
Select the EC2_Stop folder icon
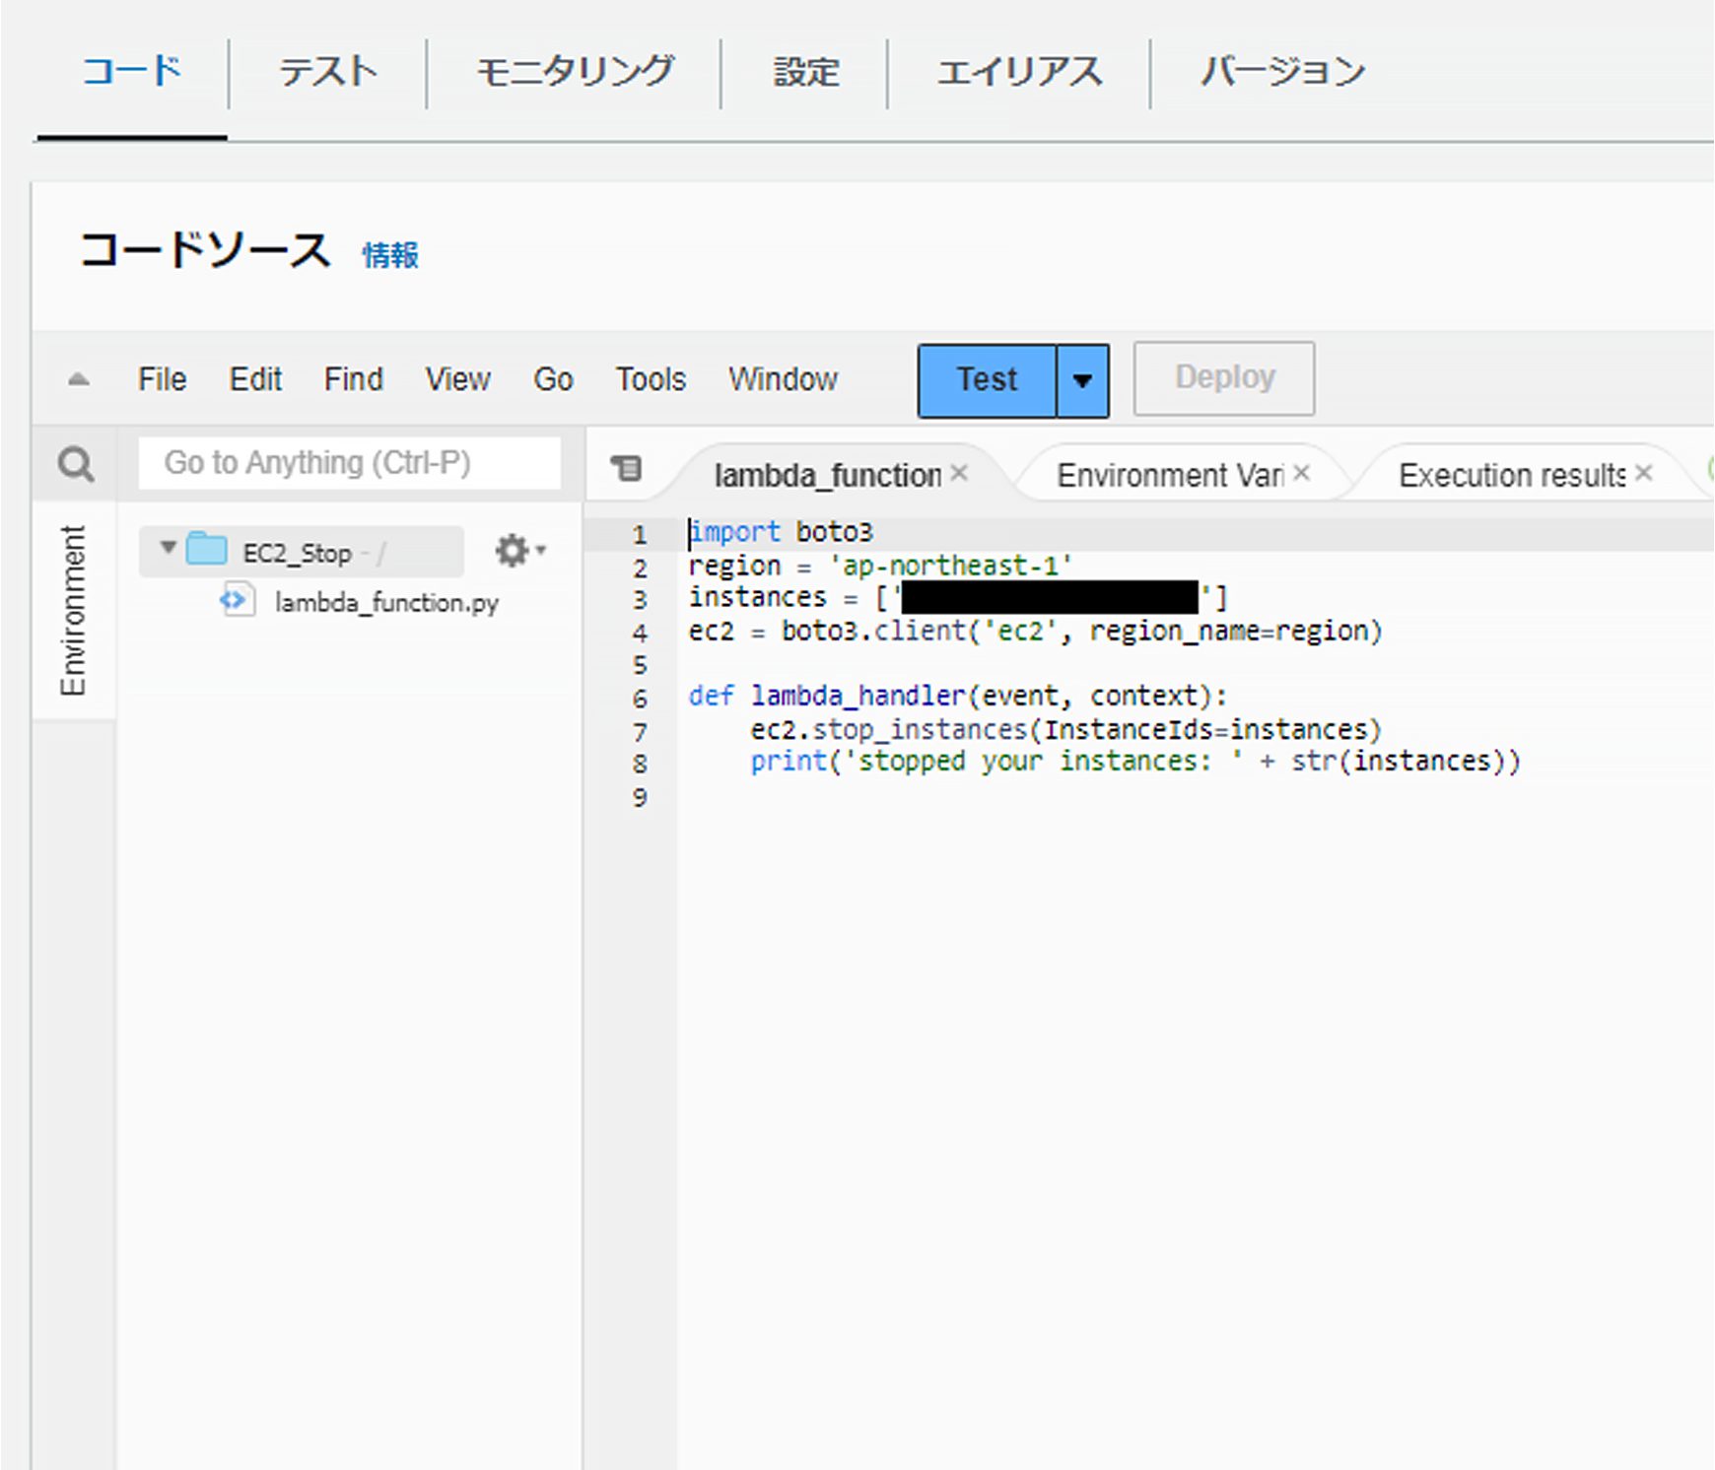click(x=207, y=549)
